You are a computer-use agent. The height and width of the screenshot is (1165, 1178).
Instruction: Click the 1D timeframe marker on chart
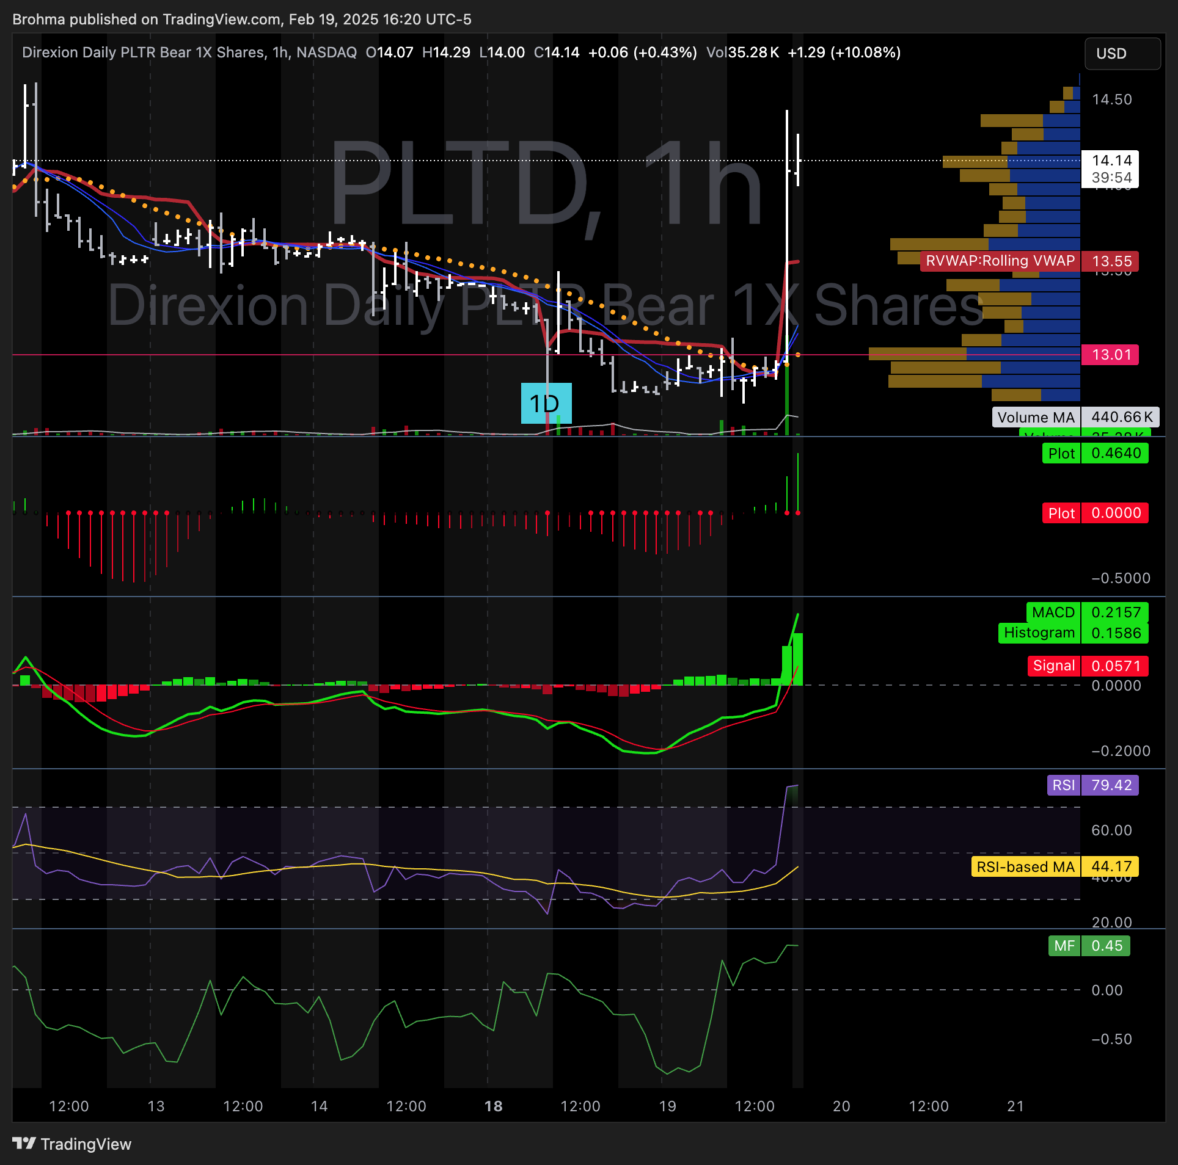click(x=546, y=404)
